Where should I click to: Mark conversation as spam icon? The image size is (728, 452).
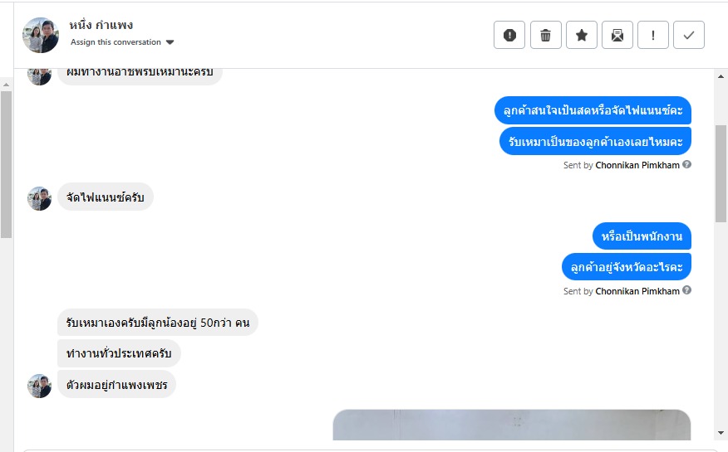pos(509,35)
